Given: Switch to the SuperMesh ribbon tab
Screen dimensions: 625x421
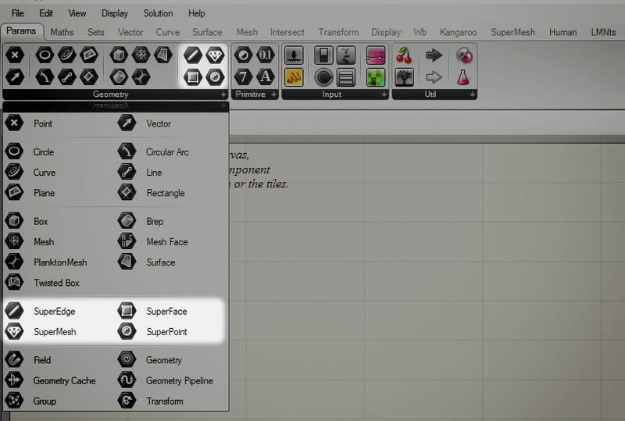Looking at the screenshot, I should pyautogui.click(x=514, y=33).
